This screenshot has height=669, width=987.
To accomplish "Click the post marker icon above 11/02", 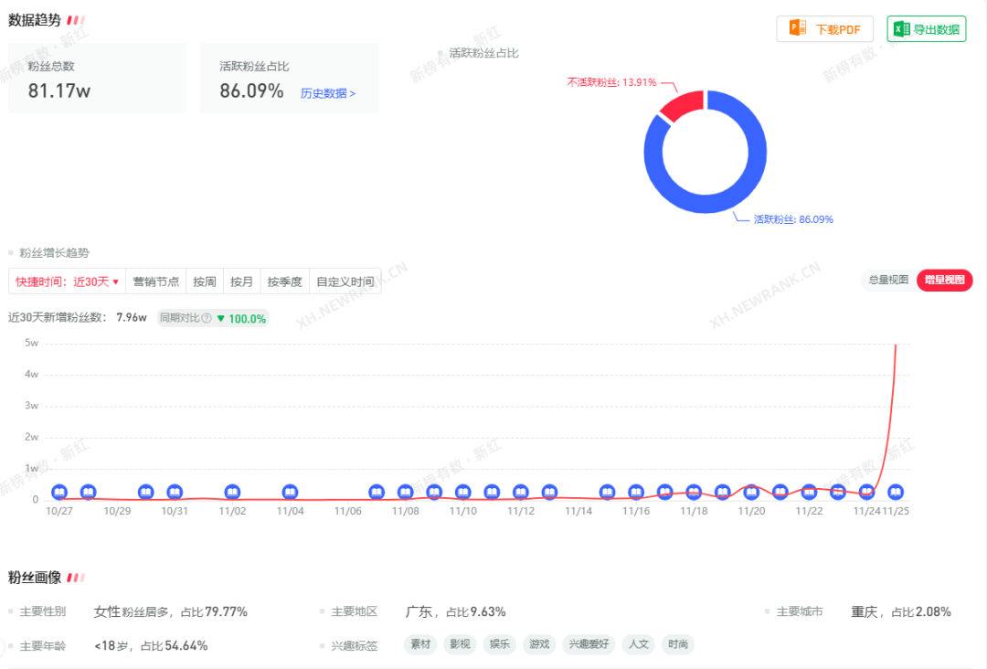I will [232, 493].
